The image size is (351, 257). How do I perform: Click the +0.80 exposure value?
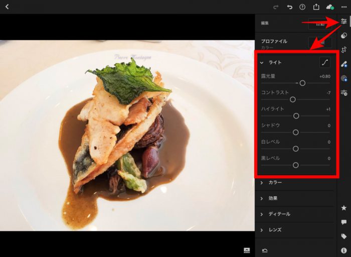pyautogui.click(x=325, y=76)
